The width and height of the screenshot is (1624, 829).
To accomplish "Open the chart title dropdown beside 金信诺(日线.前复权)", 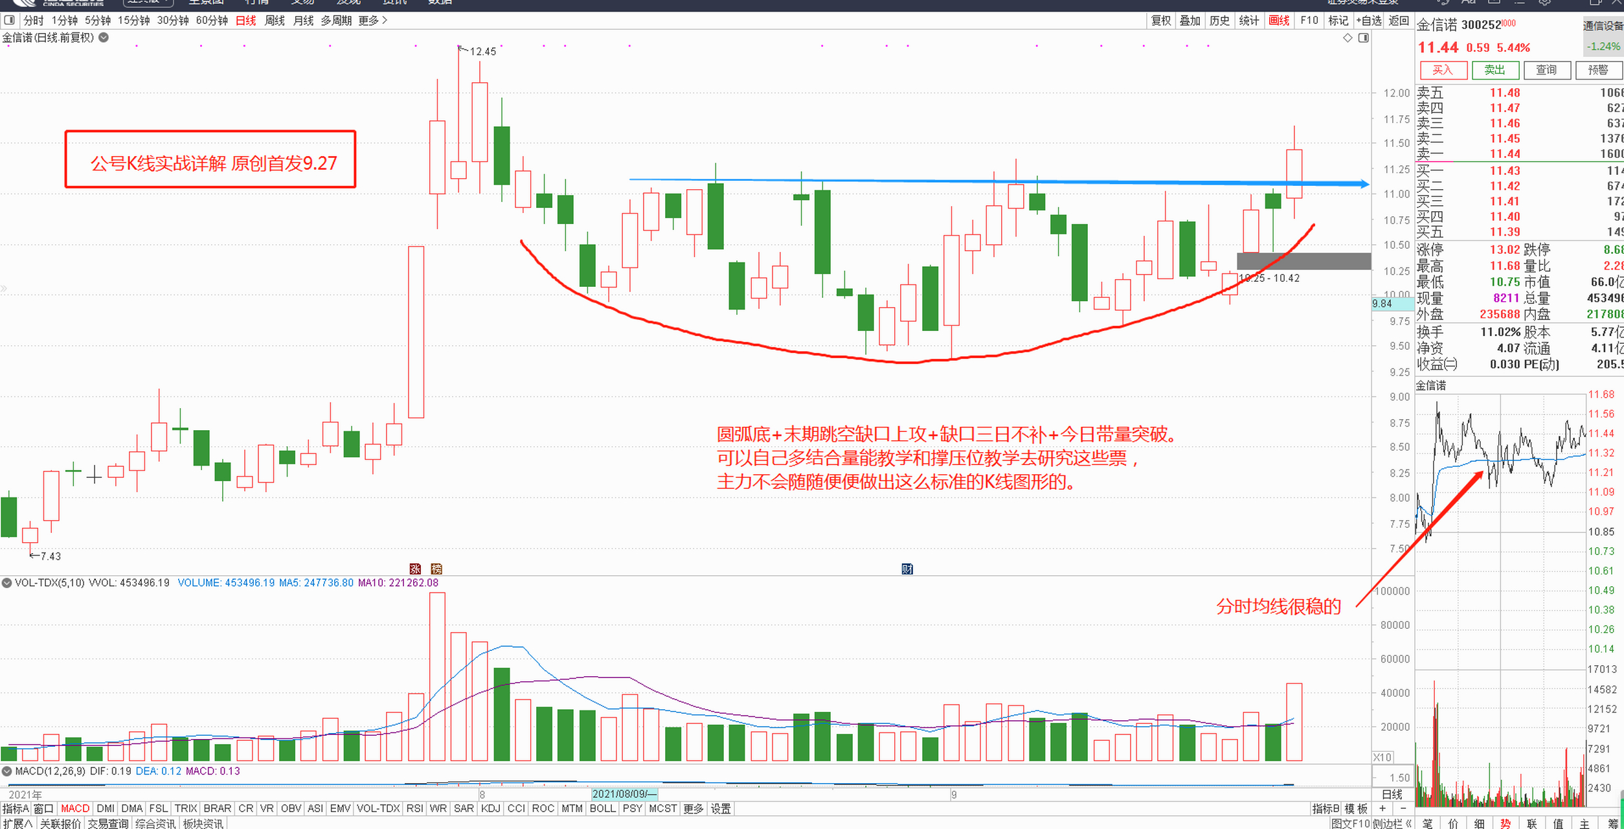I will click(x=104, y=38).
